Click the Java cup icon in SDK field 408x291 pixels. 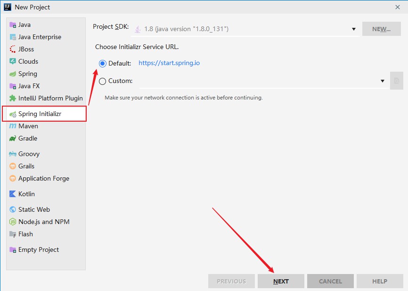(x=138, y=29)
